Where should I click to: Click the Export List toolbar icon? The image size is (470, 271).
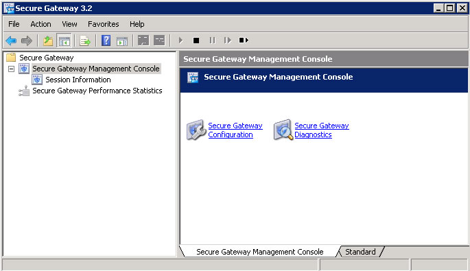[85, 40]
